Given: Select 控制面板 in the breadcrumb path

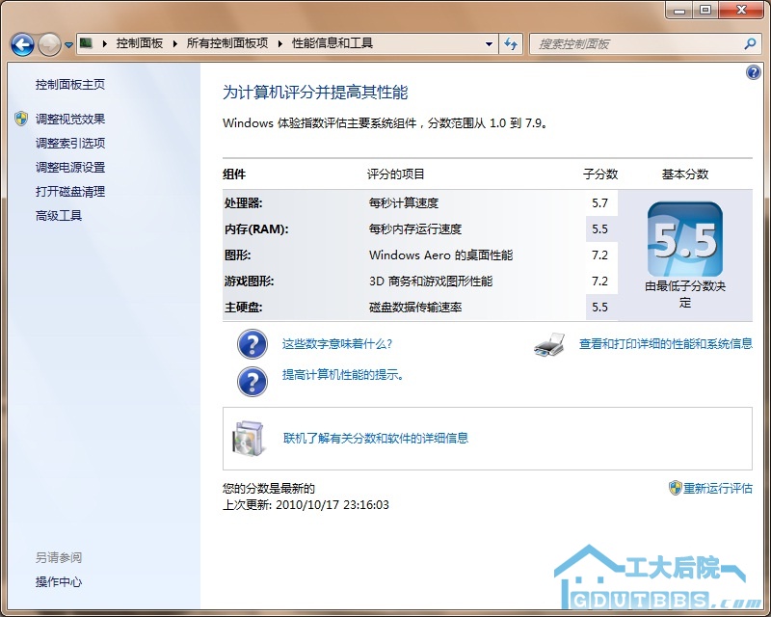Looking at the screenshot, I should pos(139,43).
